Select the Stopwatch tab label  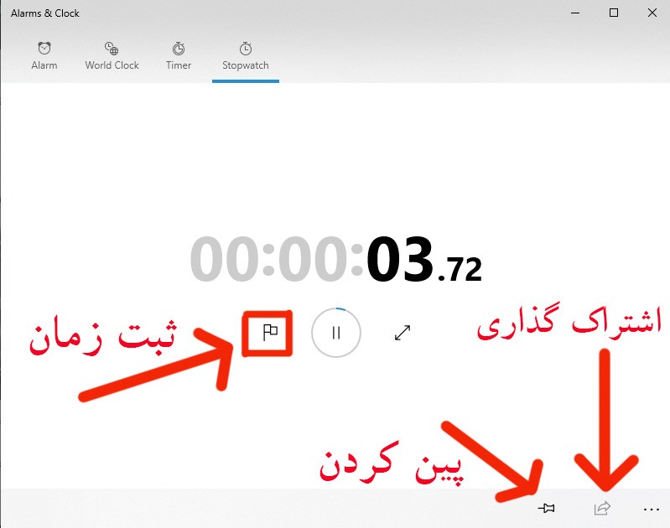tap(245, 65)
